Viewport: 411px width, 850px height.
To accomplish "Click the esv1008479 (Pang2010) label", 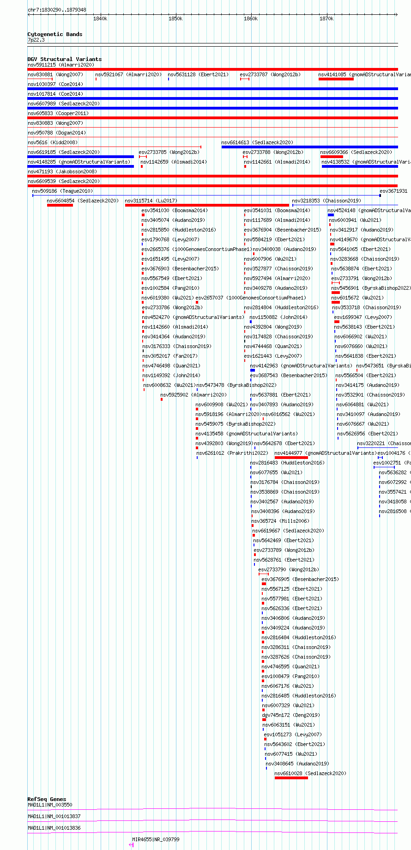I will coord(290,676).
